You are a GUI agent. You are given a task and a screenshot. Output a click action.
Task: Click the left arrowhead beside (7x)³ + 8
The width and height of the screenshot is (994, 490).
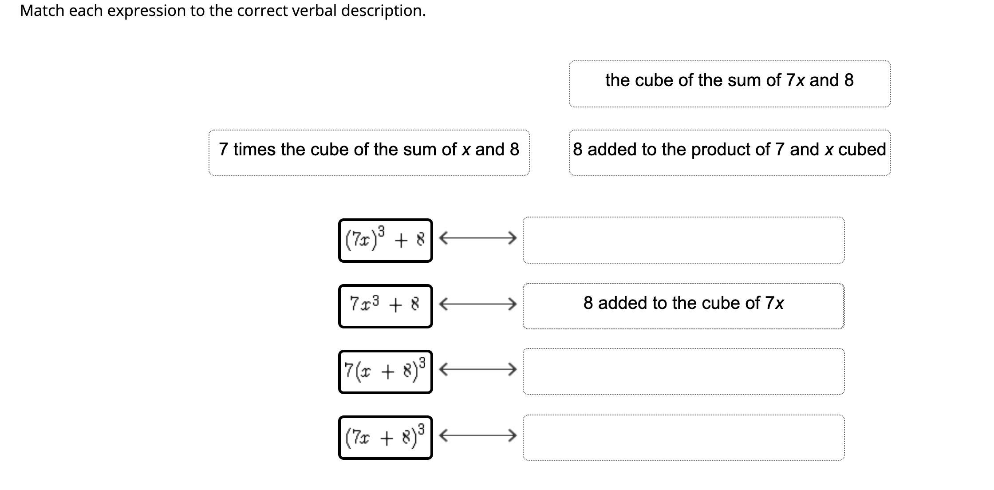443,238
